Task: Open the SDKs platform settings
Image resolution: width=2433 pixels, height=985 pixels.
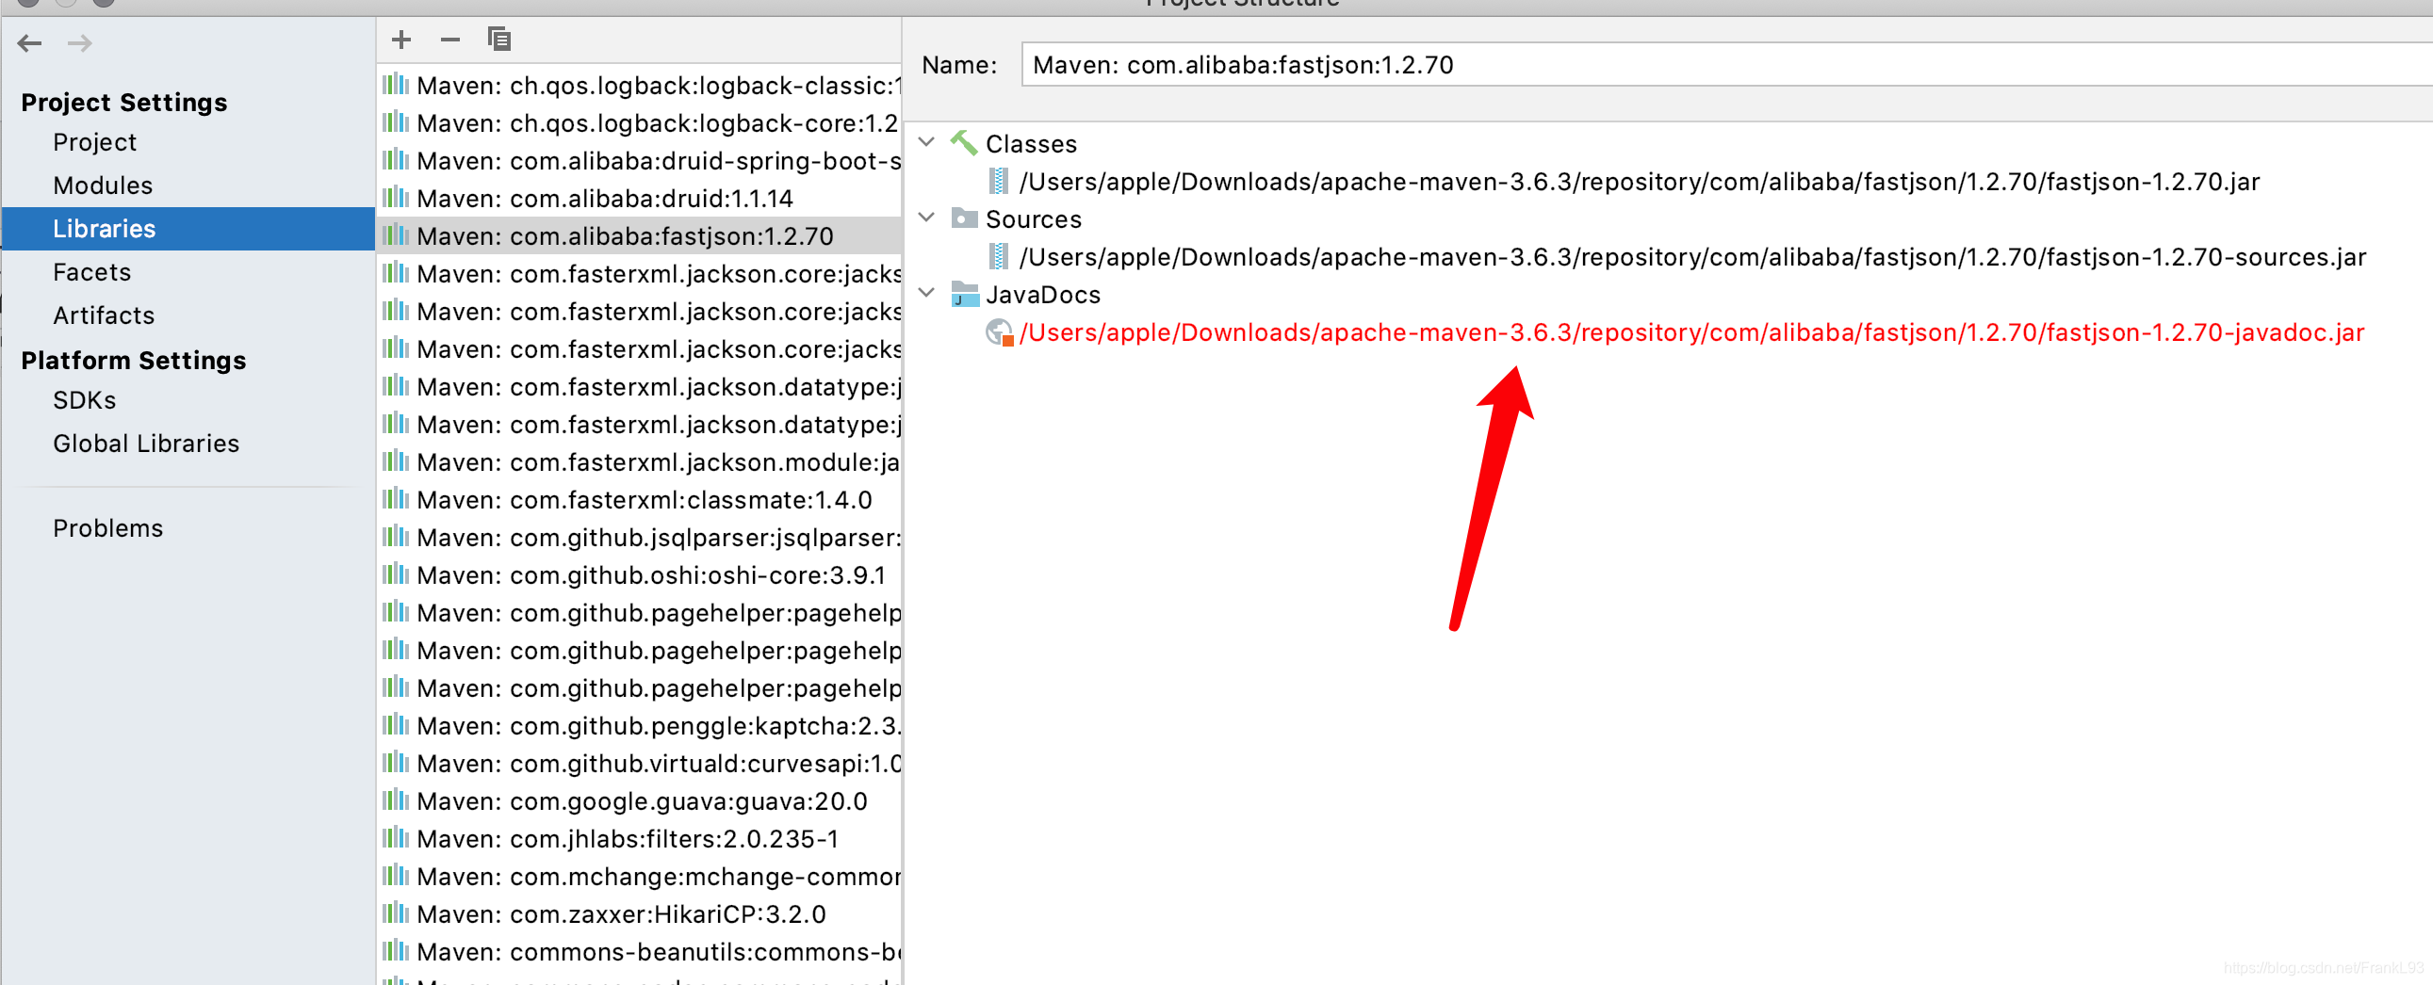Action: (x=85, y=401)
